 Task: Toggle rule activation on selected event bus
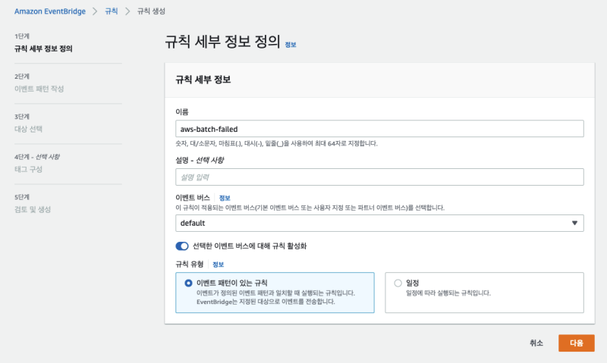[182, 246]
